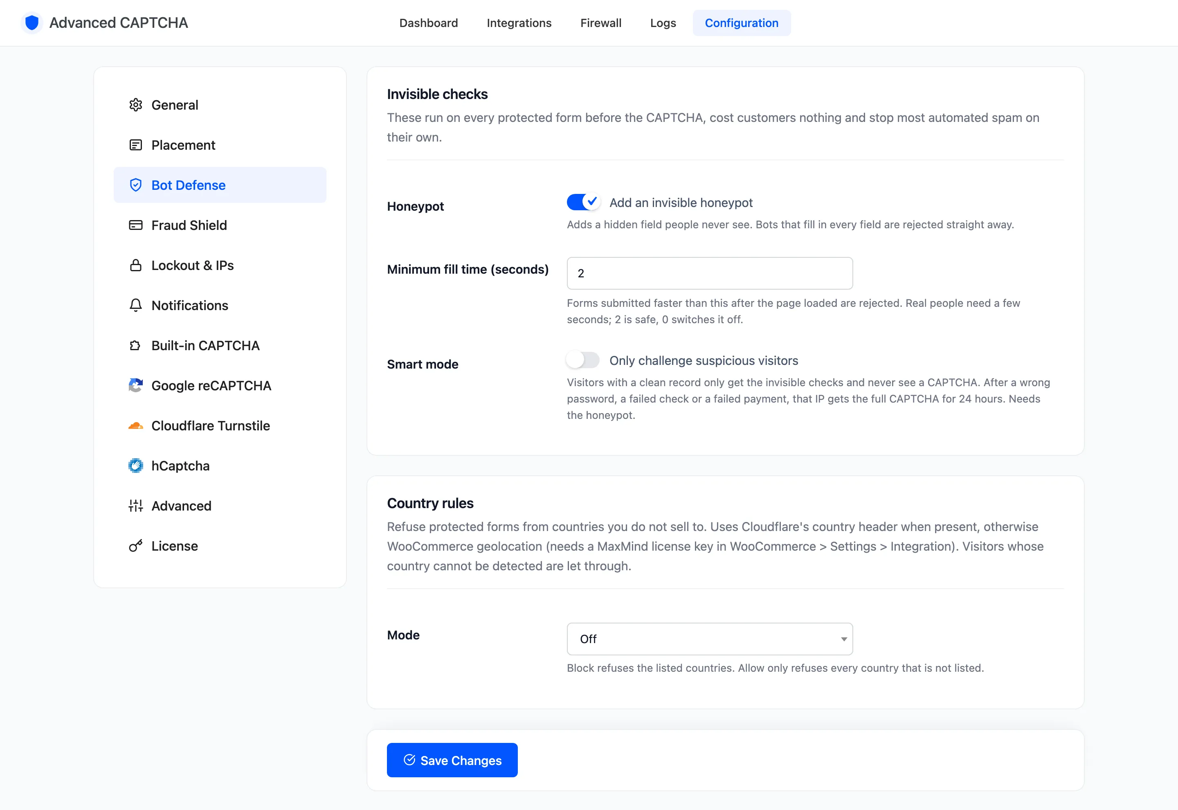Click the Advanced sliders icon

coord(135,506)
